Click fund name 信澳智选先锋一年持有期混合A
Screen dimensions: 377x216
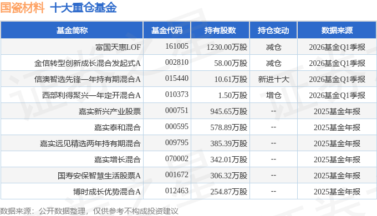(x=88, y=79)
